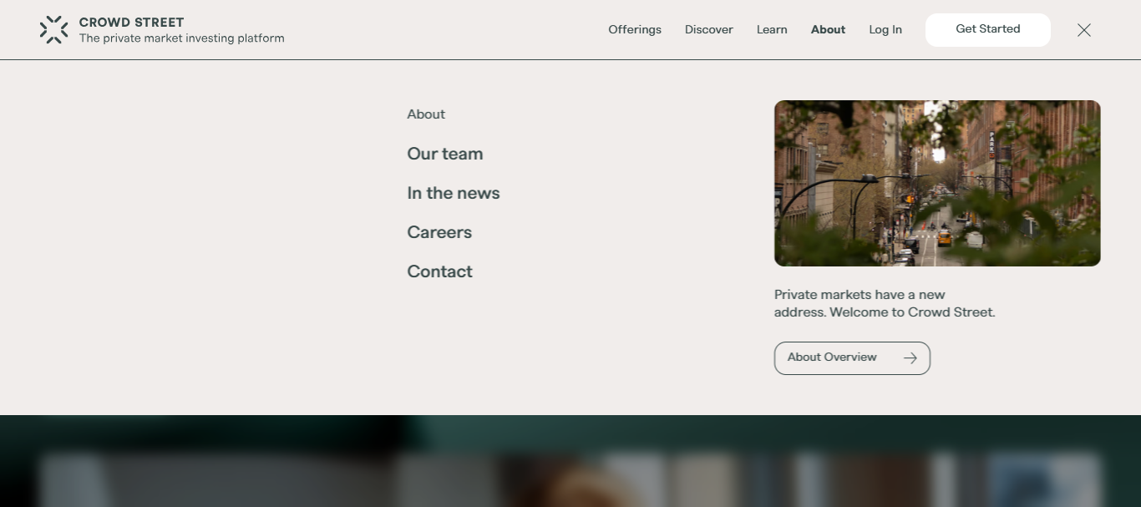
Task: Go to Log In
Action: [885, 30]
